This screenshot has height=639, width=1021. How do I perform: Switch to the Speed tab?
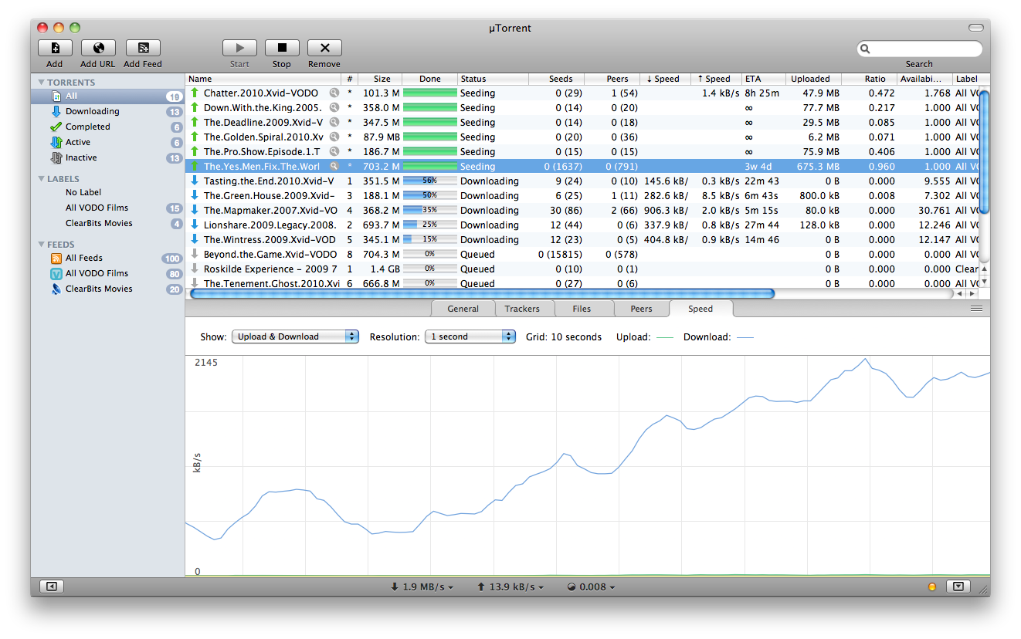[700, 309]
